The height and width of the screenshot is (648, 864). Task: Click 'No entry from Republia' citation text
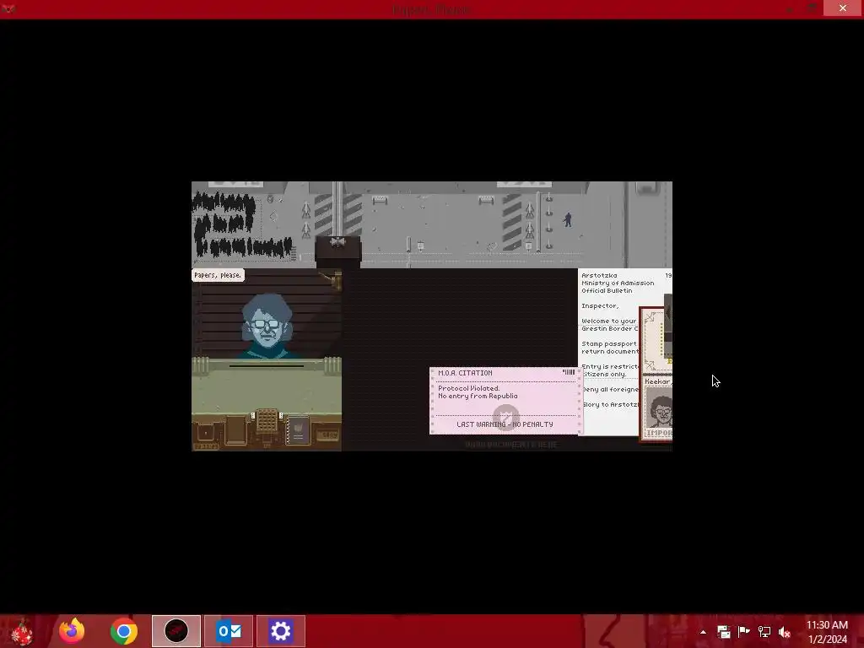pyautogui.click(x=478, y=397)
